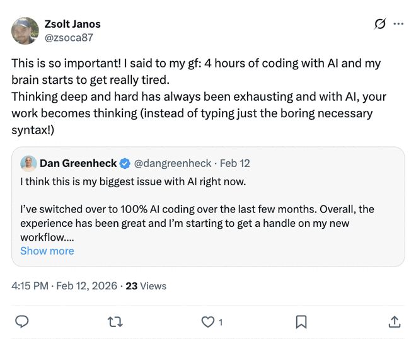The height and width of the screenshot is (339, 416).
Task: Like the tweet with the heart icon
Action: click(209, 321)
